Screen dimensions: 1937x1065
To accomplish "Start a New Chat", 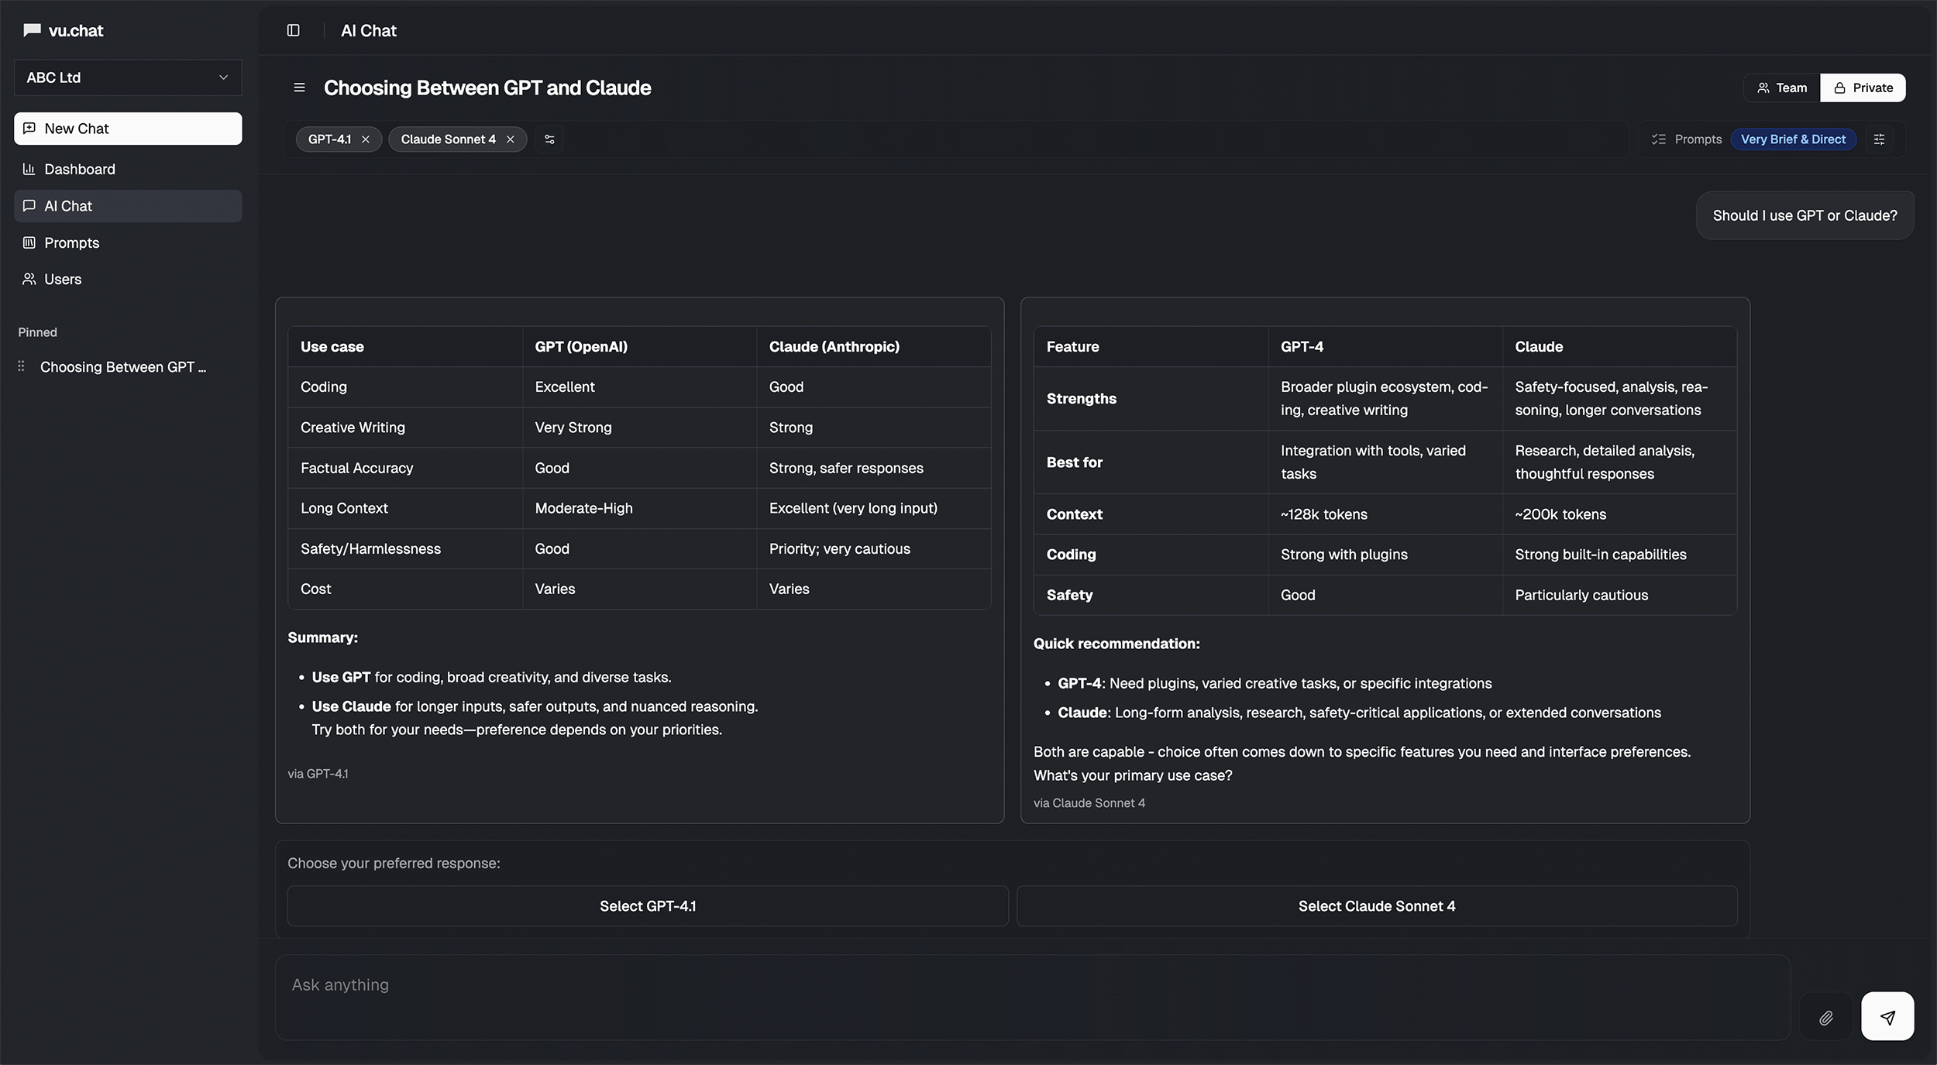I will [x=128, y=129].
